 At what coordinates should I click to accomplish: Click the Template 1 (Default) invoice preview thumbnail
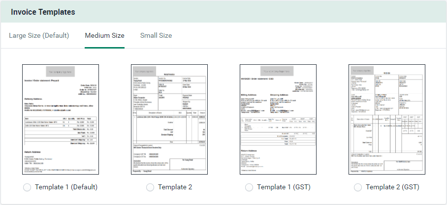(x=61, y=119)
